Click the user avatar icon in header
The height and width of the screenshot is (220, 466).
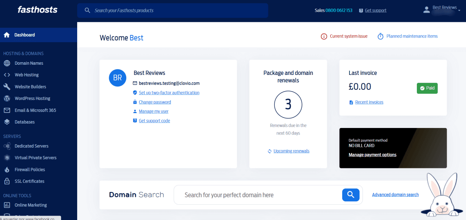click(x=426, y=10)
